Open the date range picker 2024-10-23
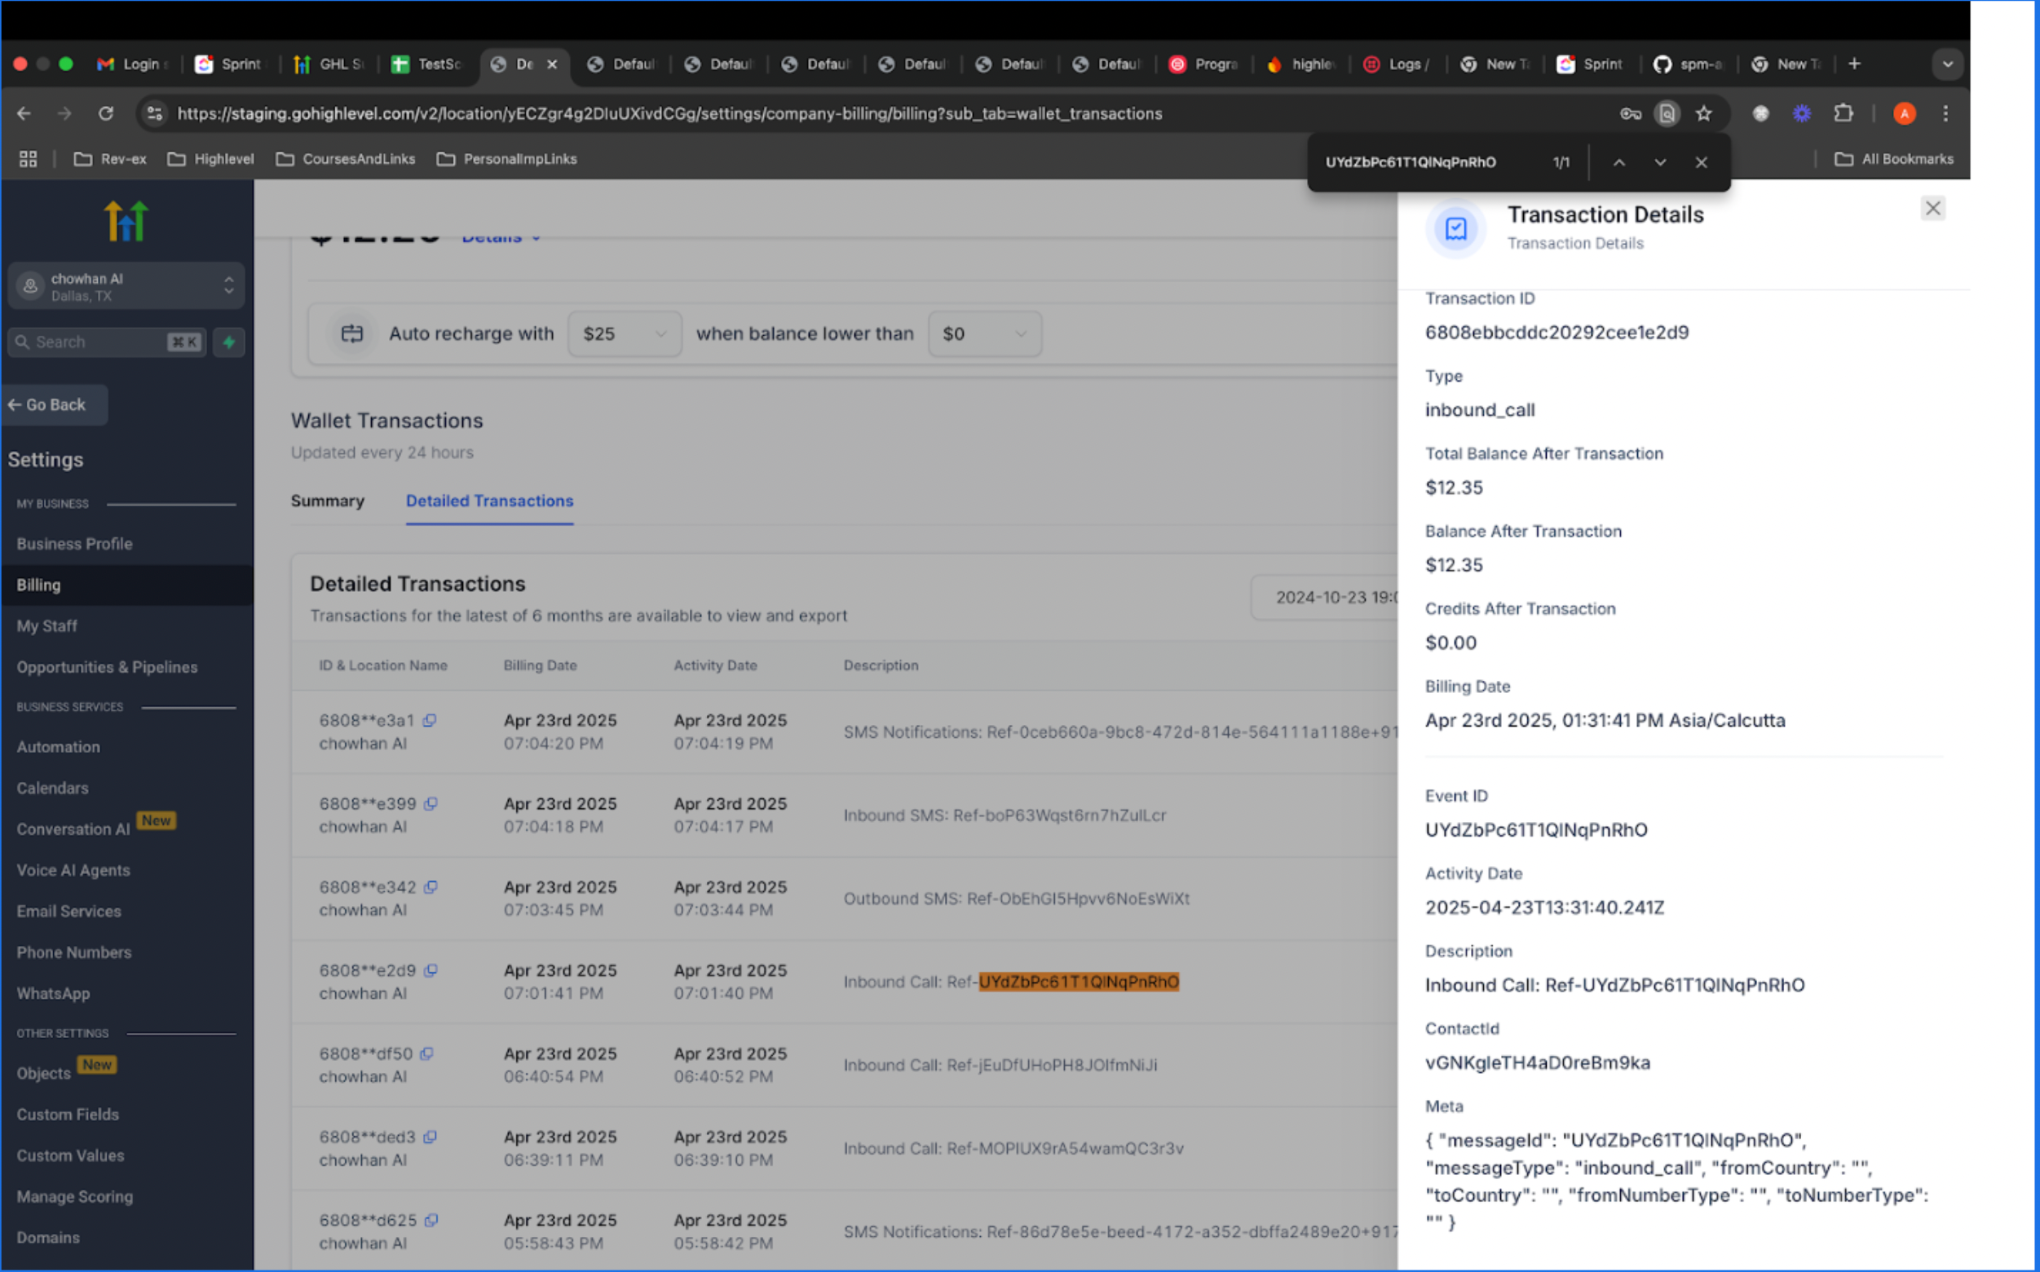 click(x=1325, y=598)
